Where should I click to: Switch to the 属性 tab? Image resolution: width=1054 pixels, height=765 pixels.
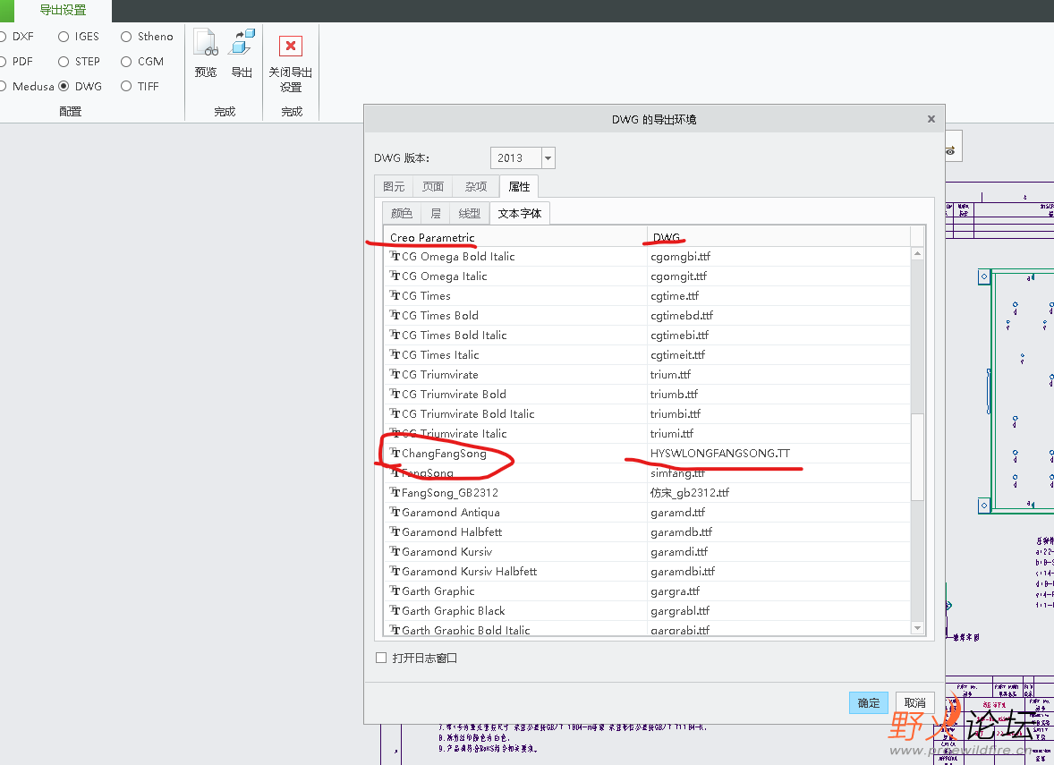[519, 186]
